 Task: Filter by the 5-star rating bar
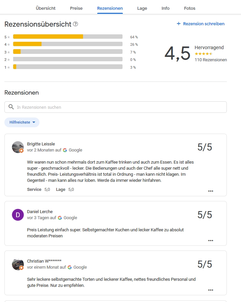point(68,37)
